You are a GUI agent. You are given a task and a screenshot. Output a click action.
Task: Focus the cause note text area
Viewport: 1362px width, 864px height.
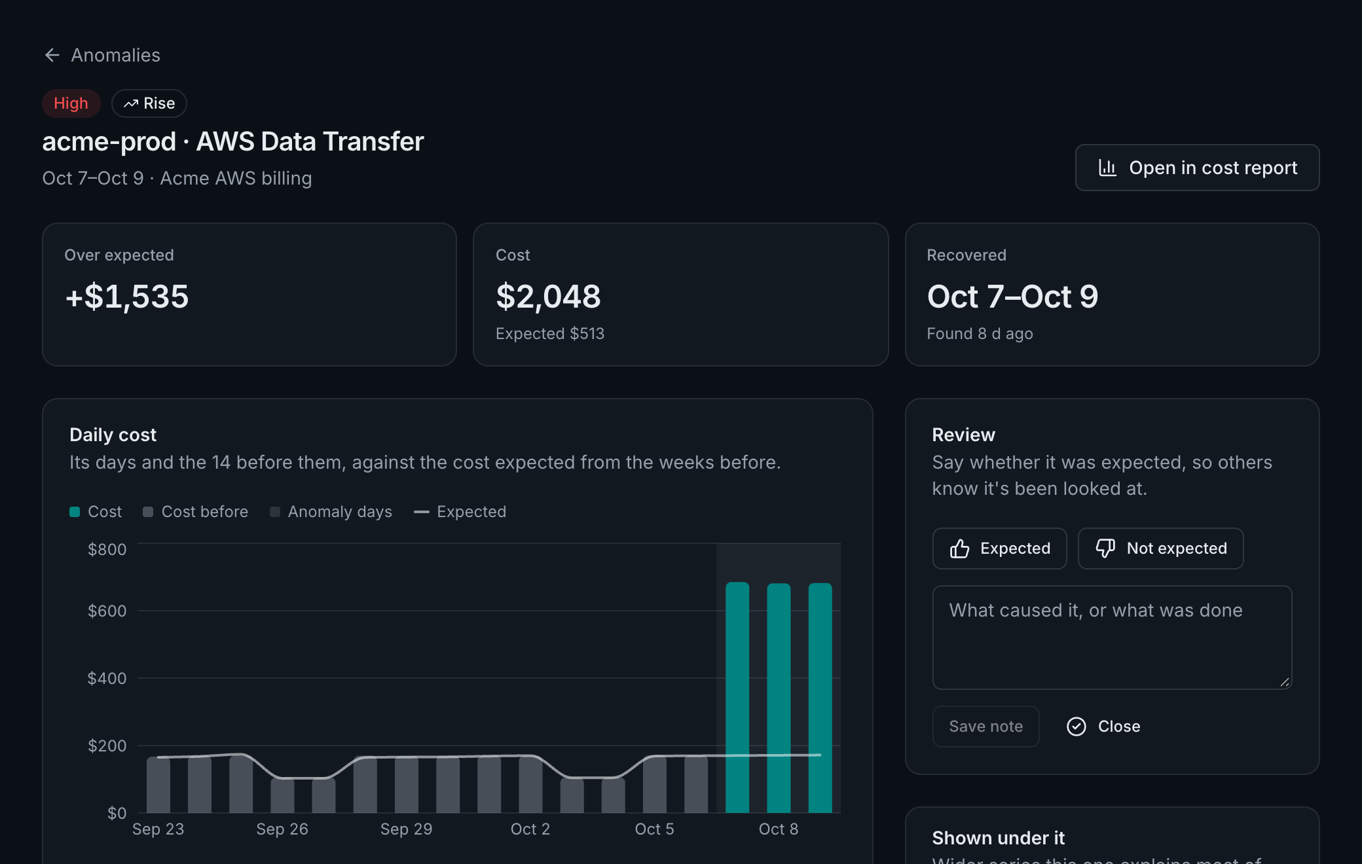point(1112,638)
